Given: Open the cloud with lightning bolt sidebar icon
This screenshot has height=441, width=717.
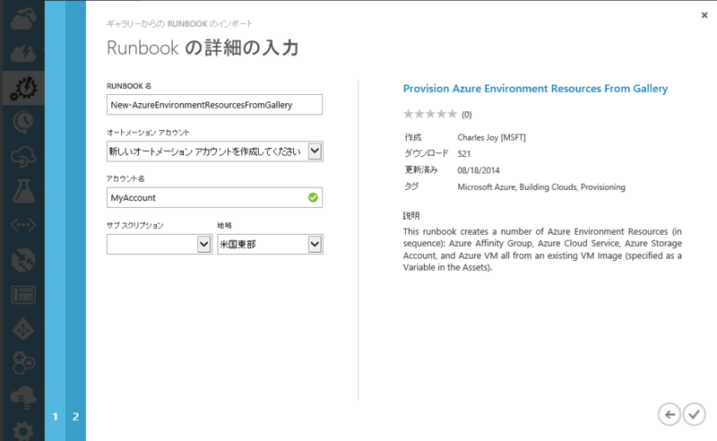Looking at the screenshot, I should point(23,54).
